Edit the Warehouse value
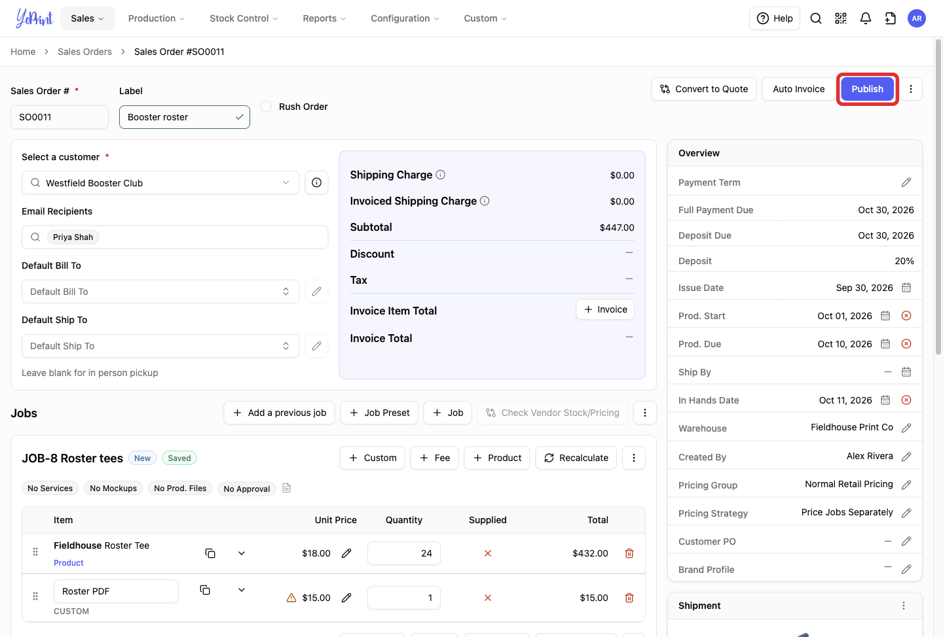Viewport: 943px width, 637px height. (906, 428)
